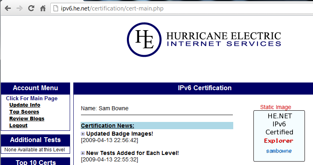Open the Update Info link
Image resolution: width=313 pixels, height=165 pixels.
[25, 105]
